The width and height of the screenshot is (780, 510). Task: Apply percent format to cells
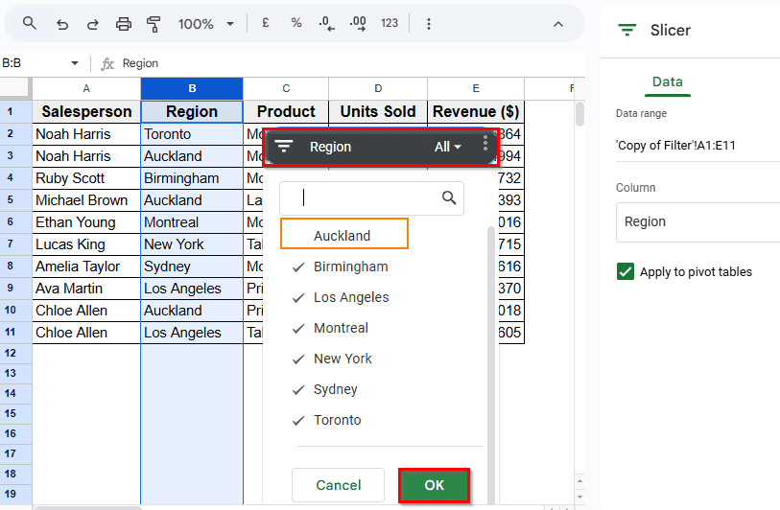pyautogui.click(x=296, y=23)
